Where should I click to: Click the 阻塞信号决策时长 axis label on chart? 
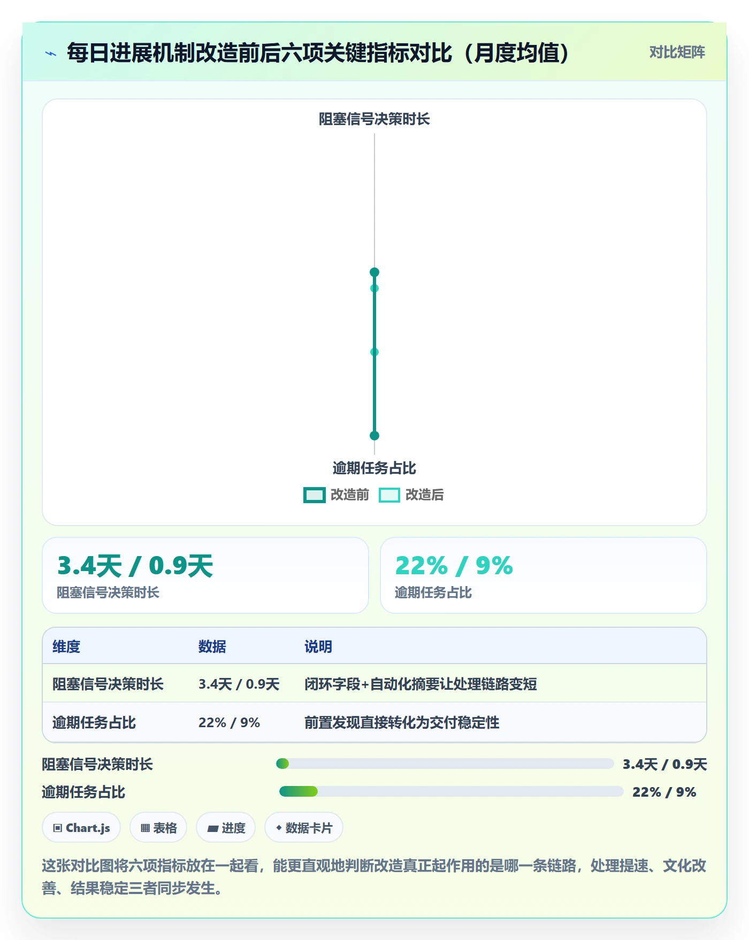click(374, 119)
